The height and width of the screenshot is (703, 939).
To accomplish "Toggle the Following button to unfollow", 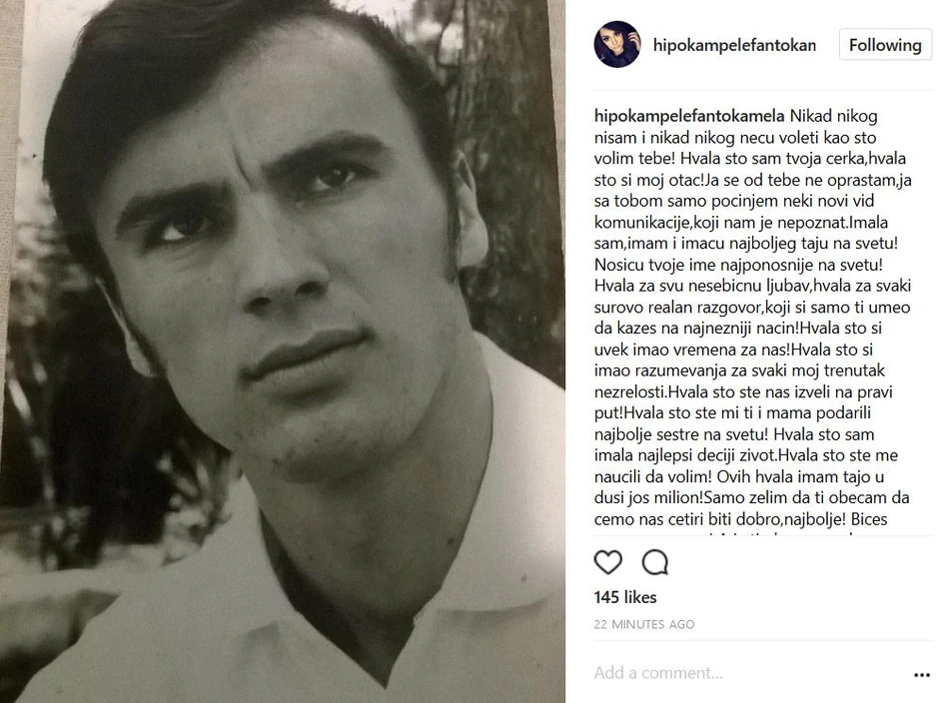I will (884, 45).
